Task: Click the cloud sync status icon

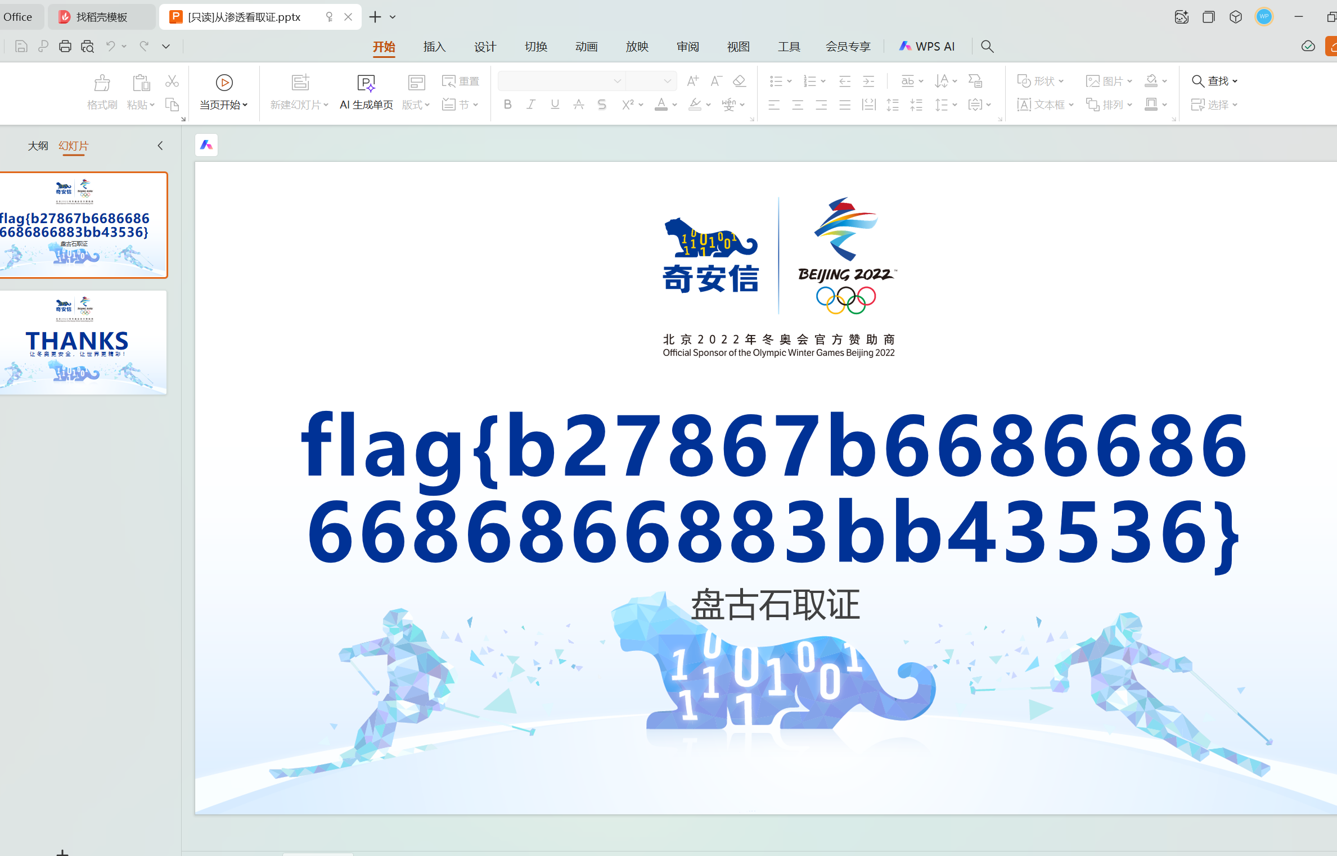Action: [x=1308, y=47]
